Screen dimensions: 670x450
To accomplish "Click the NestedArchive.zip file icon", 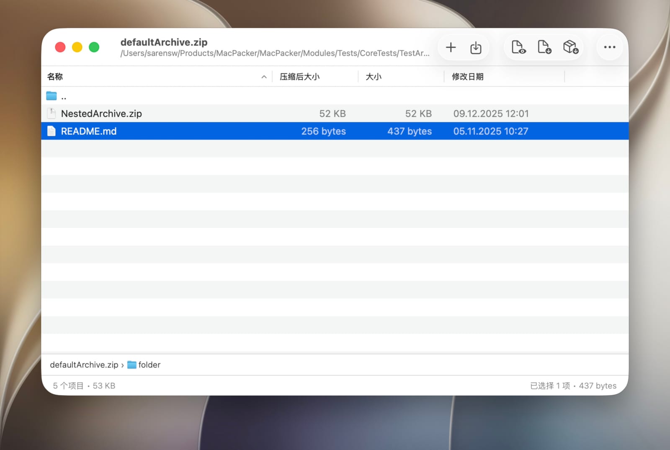I will 52,114.
